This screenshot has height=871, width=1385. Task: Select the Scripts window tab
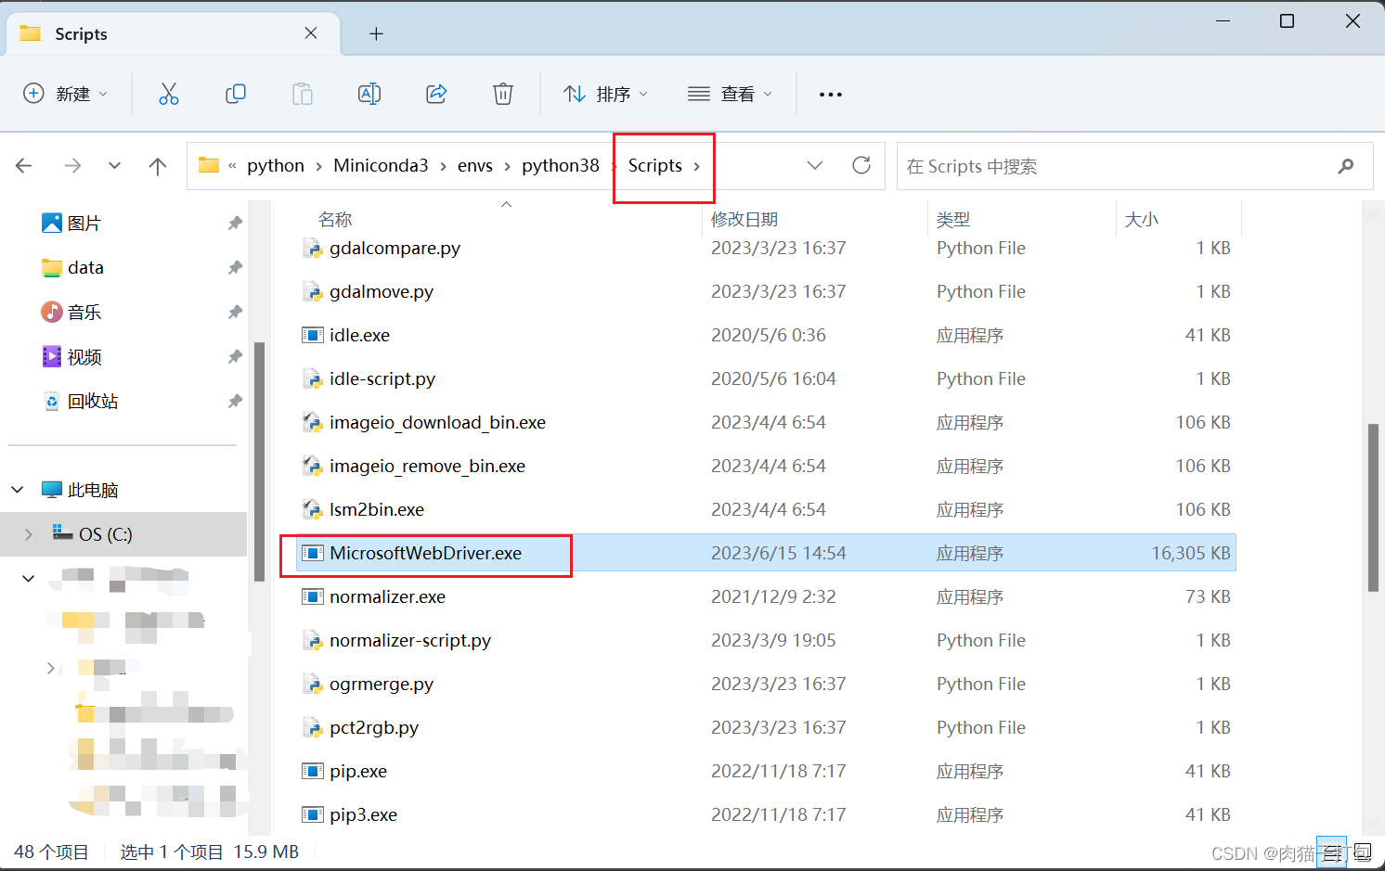point(173,33)
